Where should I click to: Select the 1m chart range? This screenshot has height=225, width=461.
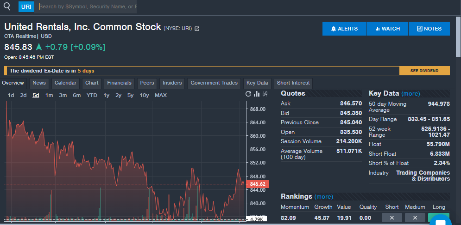pos(49,95)
